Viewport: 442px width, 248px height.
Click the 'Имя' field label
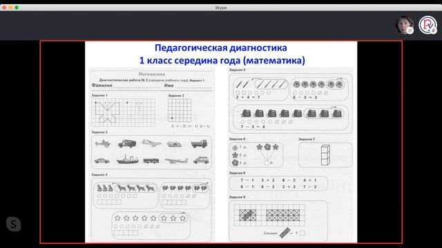(x=169, y=85)
